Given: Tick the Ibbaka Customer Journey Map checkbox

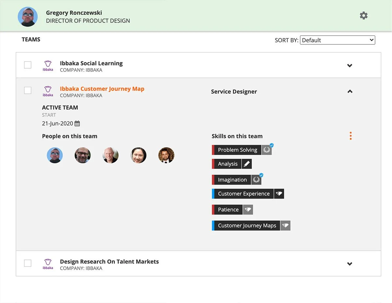Looking at the screenshot, I should click(x=28, y=90).
